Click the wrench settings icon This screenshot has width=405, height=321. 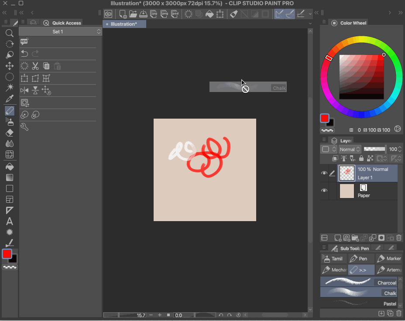click(24, 126)
